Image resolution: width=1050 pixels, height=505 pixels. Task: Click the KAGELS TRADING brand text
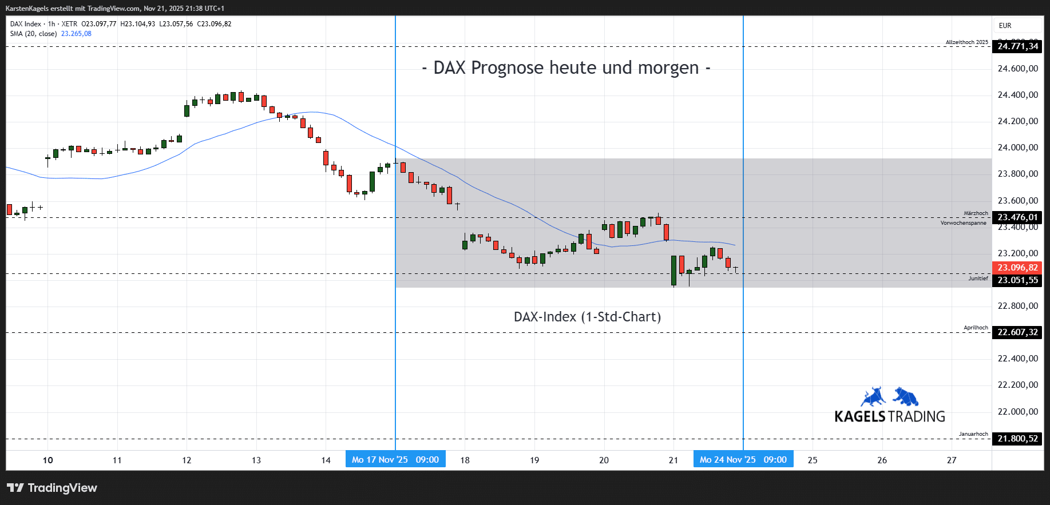click(889, 416)
